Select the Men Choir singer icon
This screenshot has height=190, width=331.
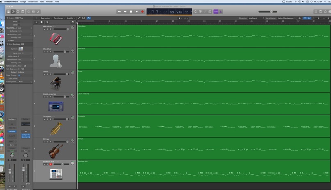click(56, 61)
